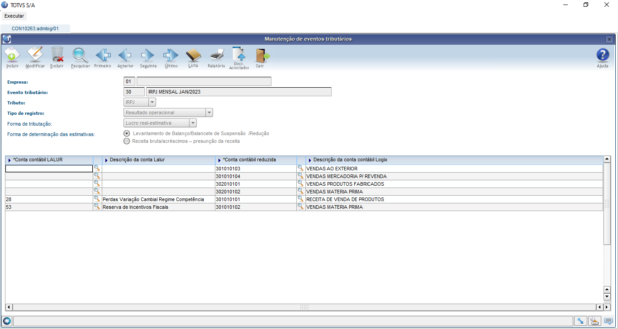Open LALUR lookup in row 302010101

pyautogui.click(x=97, y=183)
